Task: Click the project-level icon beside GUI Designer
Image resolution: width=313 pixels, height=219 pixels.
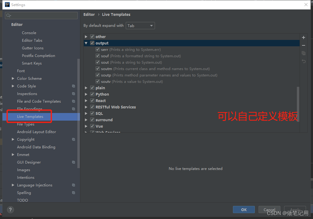Action: [x=73, y=162]
